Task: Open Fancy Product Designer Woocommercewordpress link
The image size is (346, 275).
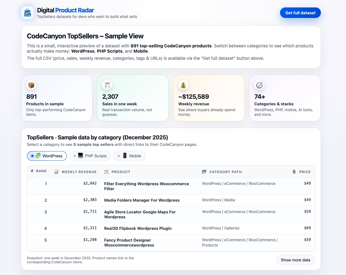Action: coord(129,242)
